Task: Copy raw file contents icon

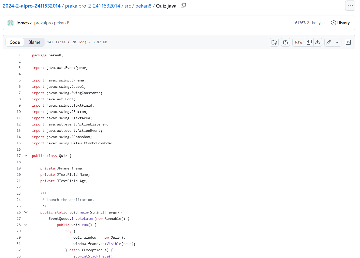Action: click(309, 42)
